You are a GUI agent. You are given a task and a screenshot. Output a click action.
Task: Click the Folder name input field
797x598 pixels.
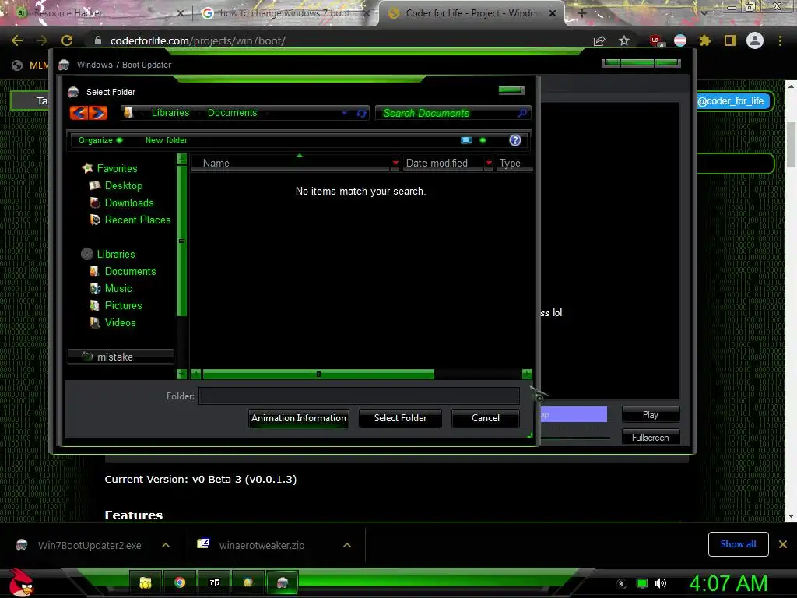[x=360, y=396]
